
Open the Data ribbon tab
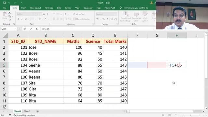pos(59,8)
